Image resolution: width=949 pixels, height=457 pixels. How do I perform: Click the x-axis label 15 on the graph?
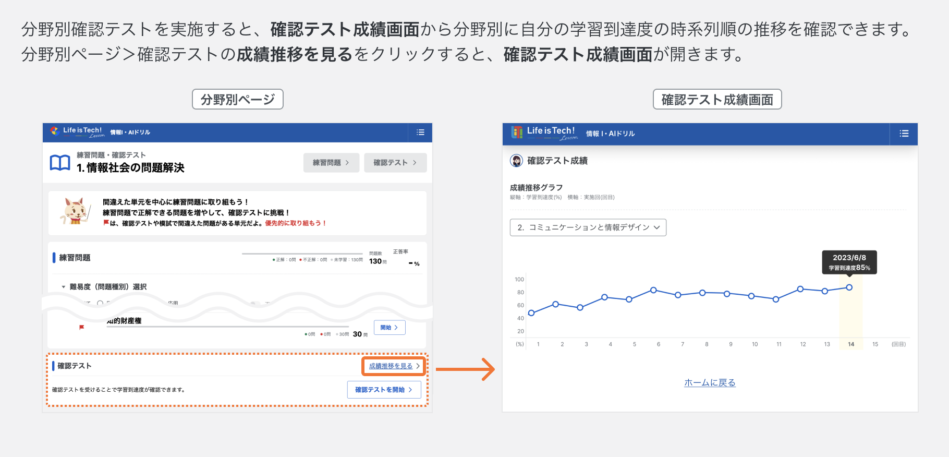pyautogui.click(x=875, y=344)
